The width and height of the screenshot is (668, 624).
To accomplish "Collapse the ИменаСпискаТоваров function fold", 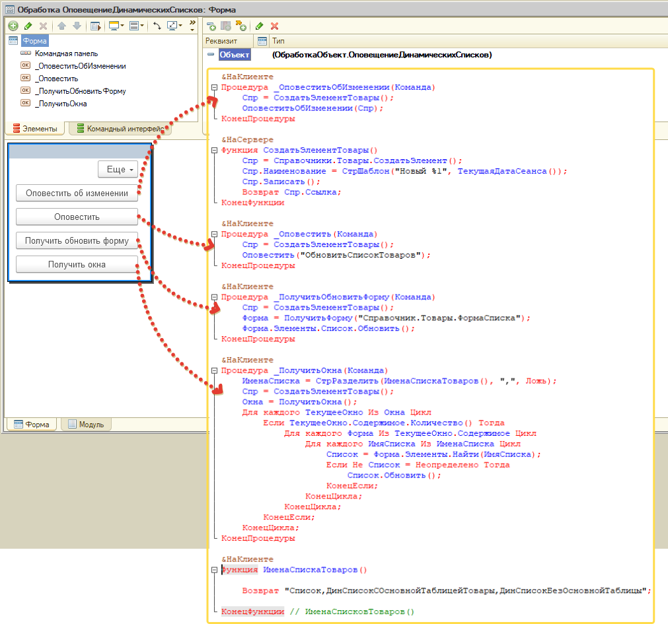I will 214,570.
